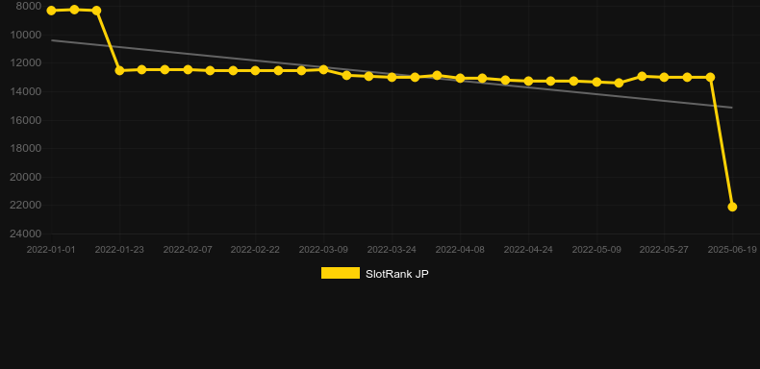Select the data point above 2022-03-09
This screenshot has height=369, width=760.
coord(323,70)
